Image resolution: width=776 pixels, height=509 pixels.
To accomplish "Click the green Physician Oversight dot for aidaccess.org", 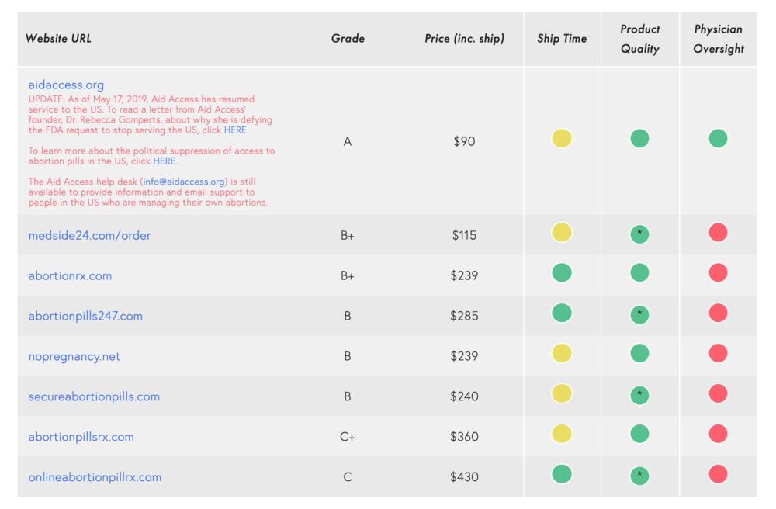I will [718, 139].
